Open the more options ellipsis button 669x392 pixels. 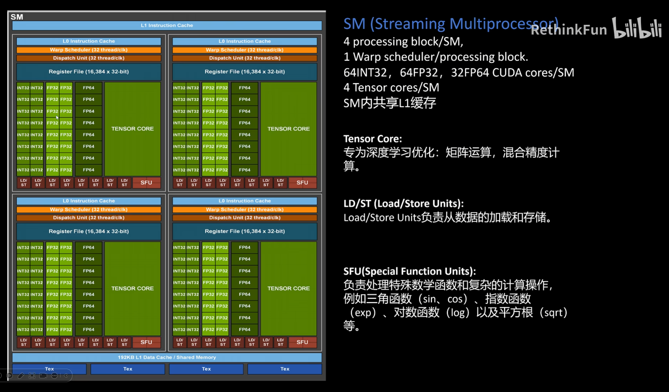click(54, 376)
